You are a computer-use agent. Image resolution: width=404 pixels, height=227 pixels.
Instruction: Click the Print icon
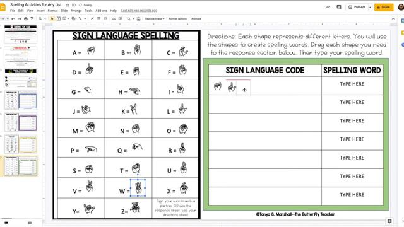point(26,19)
